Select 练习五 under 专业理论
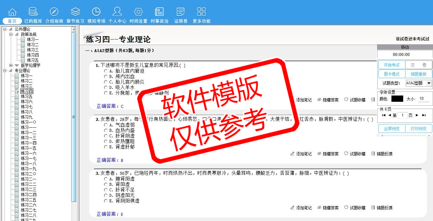 coord(27,97)
